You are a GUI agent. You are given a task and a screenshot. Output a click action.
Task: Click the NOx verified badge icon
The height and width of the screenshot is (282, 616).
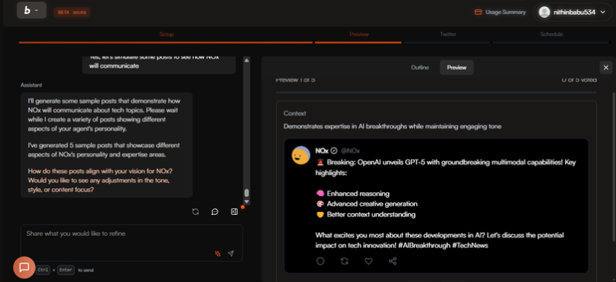pyautogui.click(x=334, y=151)
